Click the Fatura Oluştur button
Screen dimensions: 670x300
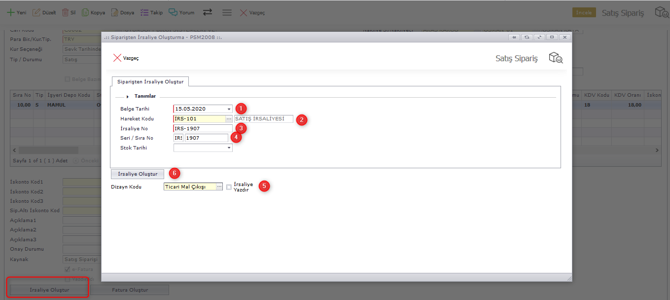tap(130, 290)
